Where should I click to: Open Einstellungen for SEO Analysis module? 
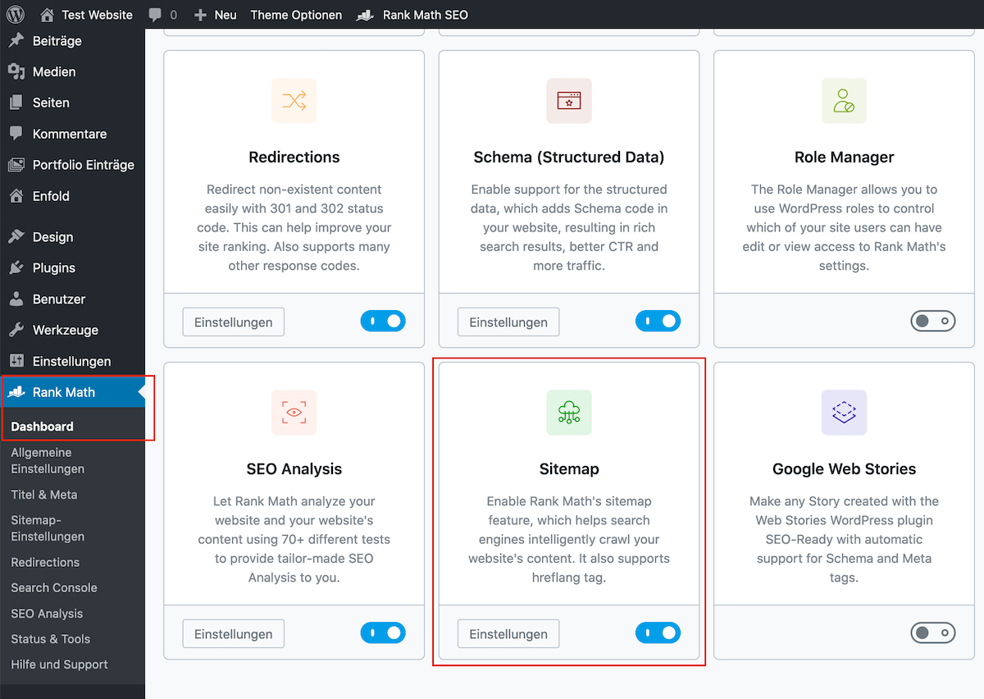[x=234, y=634]
